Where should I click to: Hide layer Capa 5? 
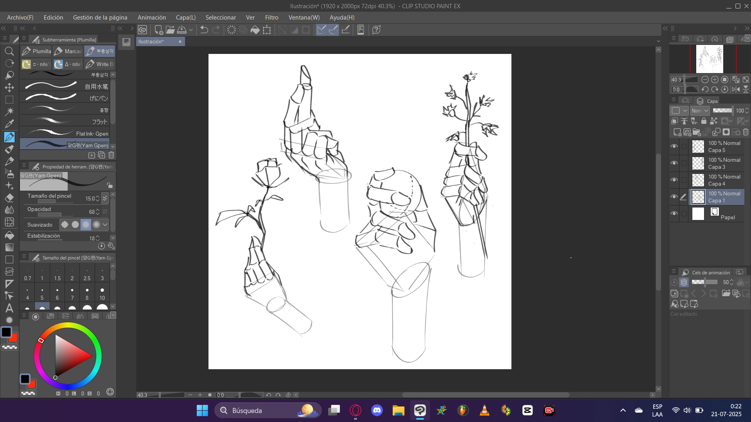pos(674,146)
